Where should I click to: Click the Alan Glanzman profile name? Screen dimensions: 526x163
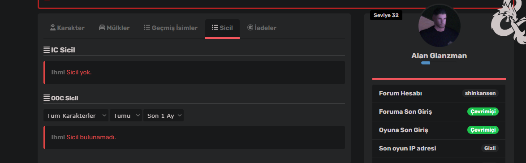tap(439, 56)
